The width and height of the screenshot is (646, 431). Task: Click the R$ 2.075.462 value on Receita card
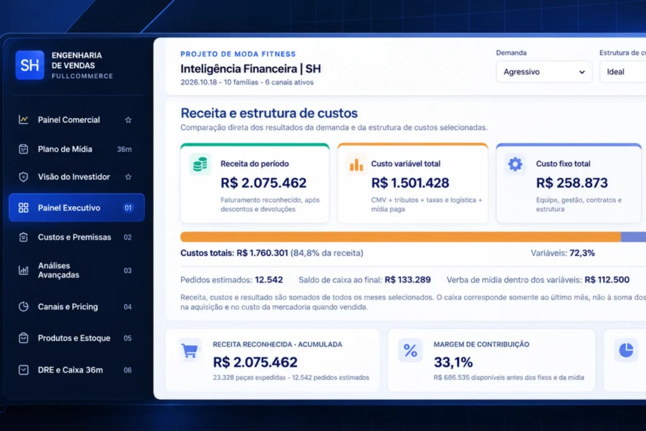click(x=264, y=183)
